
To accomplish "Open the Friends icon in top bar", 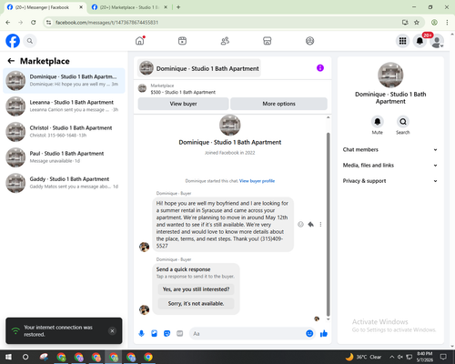I will [225, 41].
